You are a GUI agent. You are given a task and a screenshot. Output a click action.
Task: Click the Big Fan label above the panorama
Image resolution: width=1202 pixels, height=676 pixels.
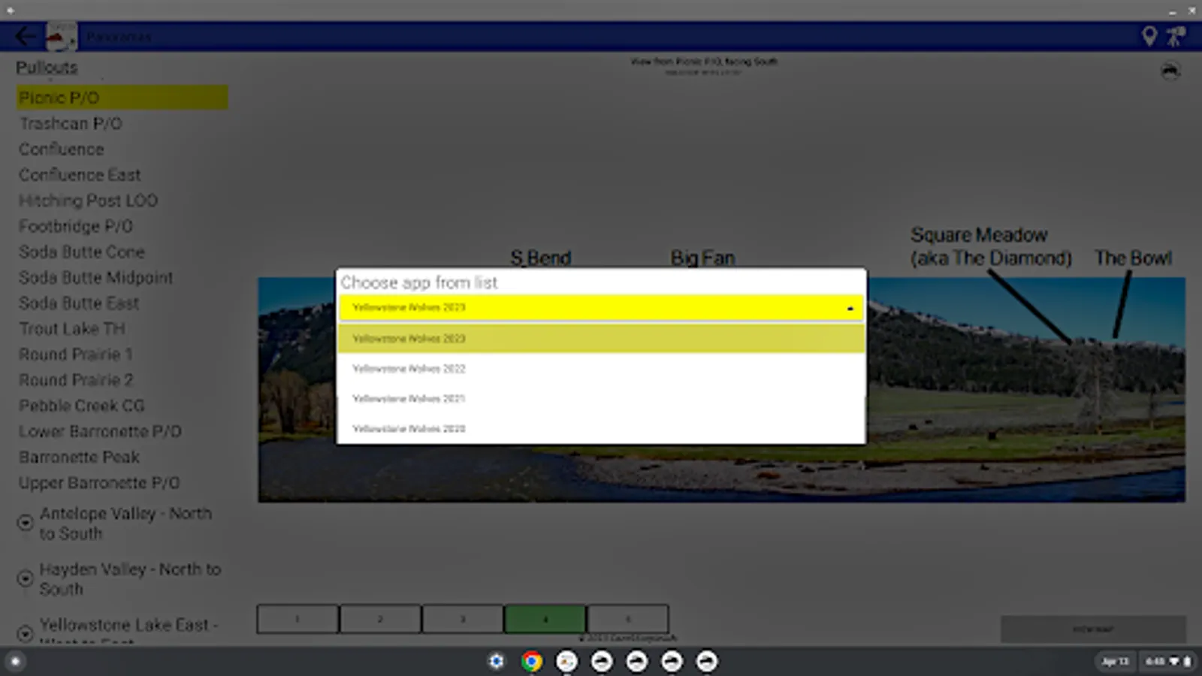(702, 258)
